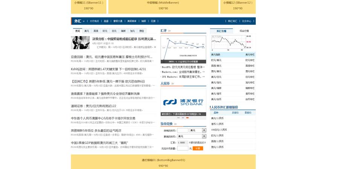Select the first carousel dot under the SPD banner
The height and width of the screenshot is (169, 339).
click(179, 118)
